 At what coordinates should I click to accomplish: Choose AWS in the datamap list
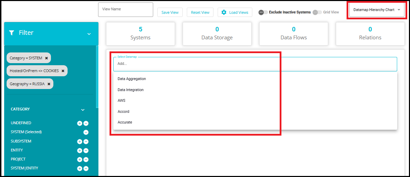121,100
